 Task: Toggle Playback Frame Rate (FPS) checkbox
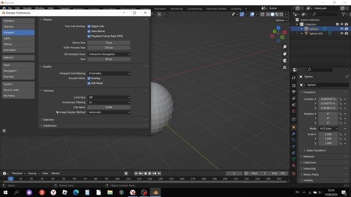(89, 36)
